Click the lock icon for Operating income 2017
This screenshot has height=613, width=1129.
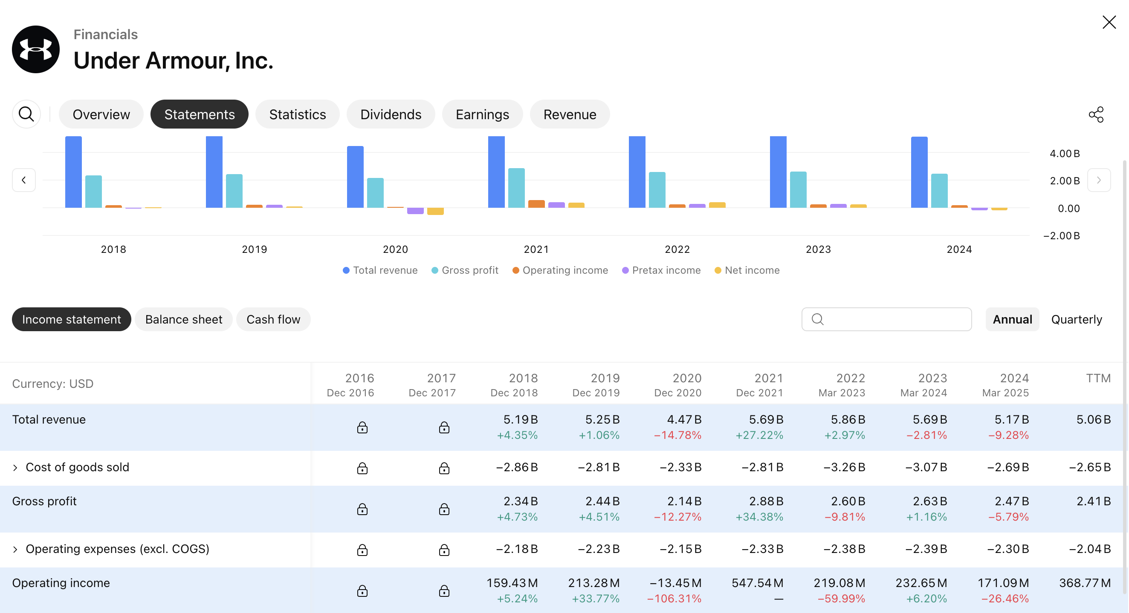pyautogui.click(x=444, y=591)
